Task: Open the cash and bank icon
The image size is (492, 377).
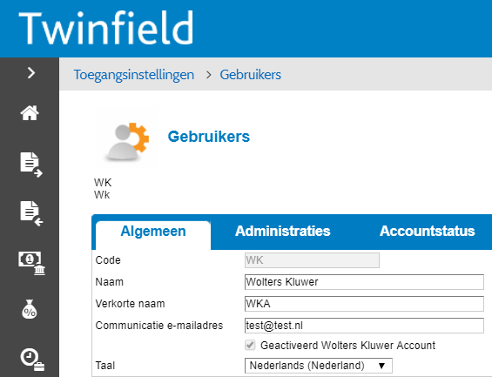Action: coord(31,263)
